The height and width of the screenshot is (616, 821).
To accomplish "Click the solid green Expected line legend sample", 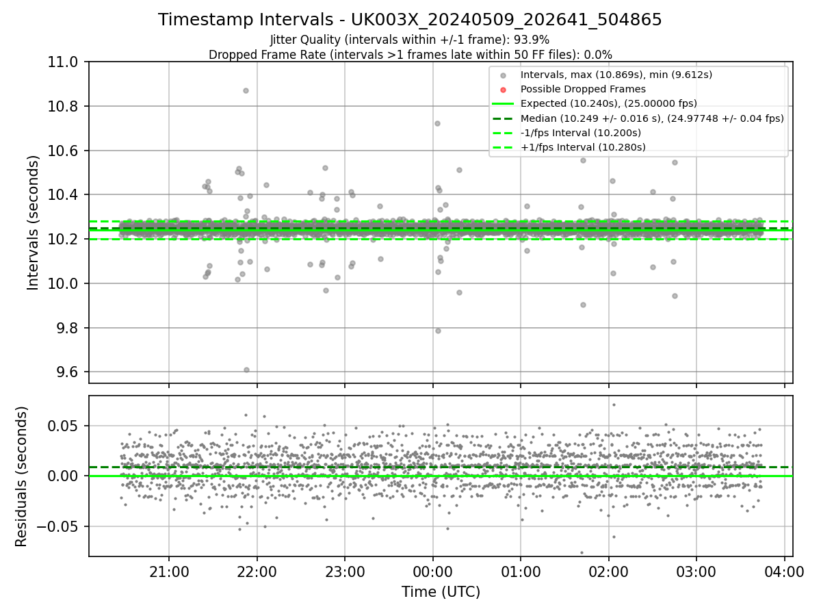I will point(504,104).
